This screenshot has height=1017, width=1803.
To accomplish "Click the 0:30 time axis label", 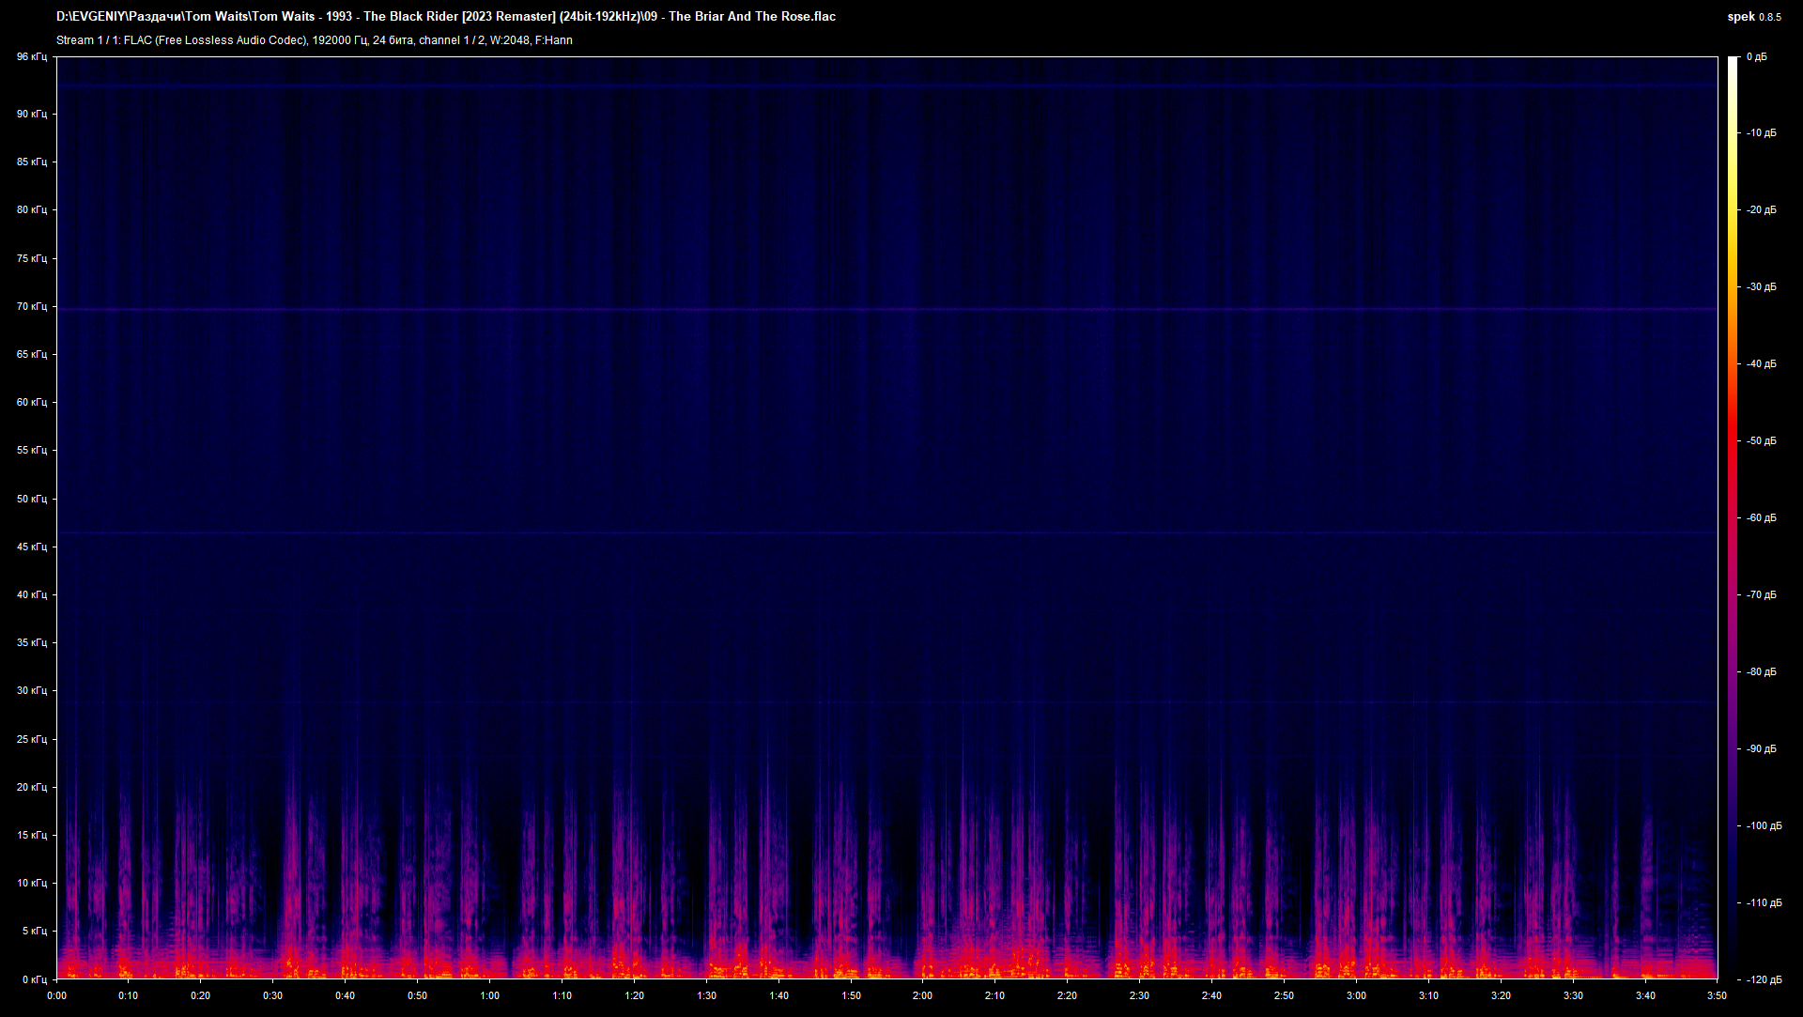I will [x=273, y=996].
